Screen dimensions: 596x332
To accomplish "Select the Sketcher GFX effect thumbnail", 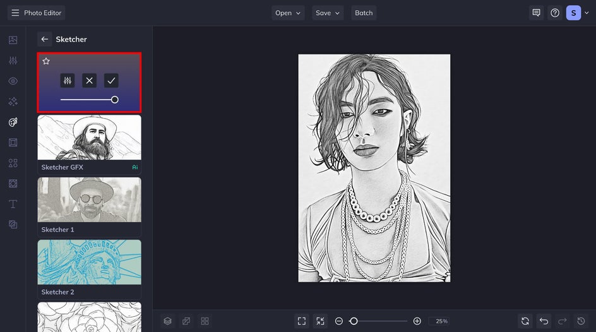I will 89,145.
